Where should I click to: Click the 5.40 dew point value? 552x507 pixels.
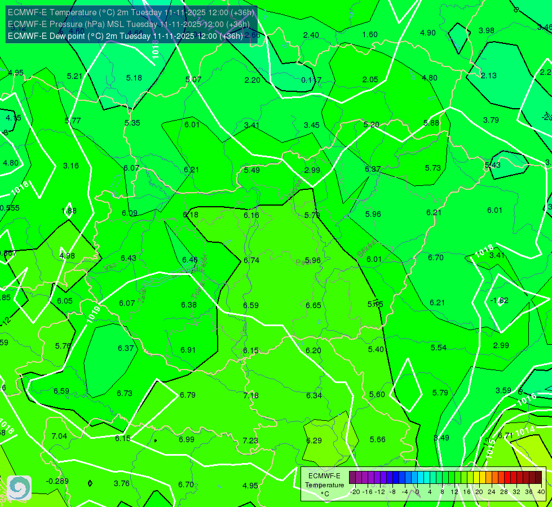coord(376,349)
